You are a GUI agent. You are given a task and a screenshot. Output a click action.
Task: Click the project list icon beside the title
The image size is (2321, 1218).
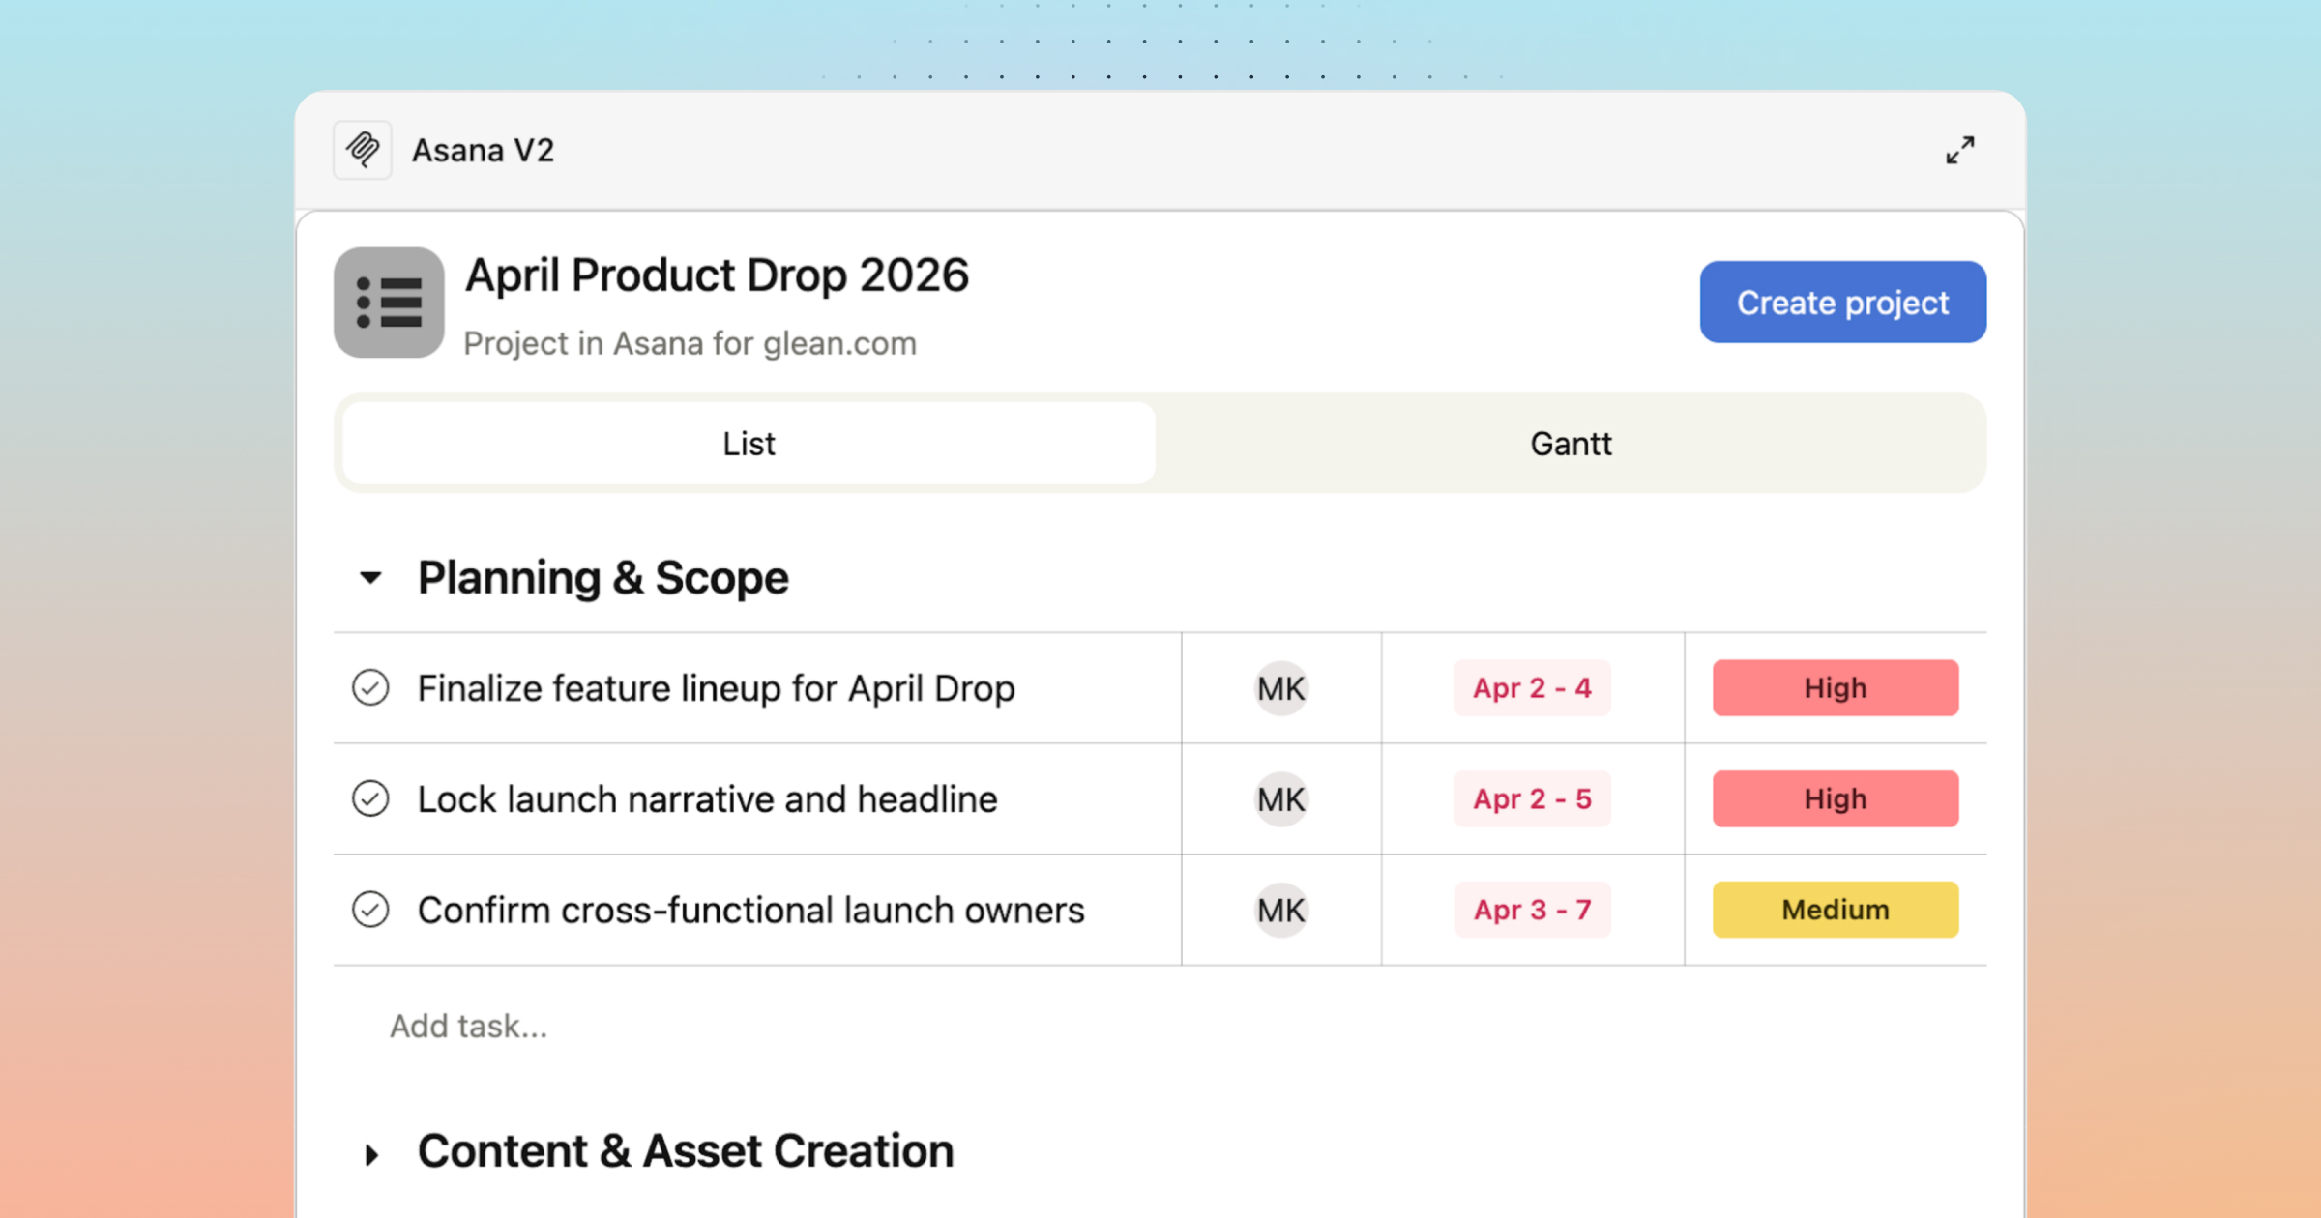click(389, 303)
